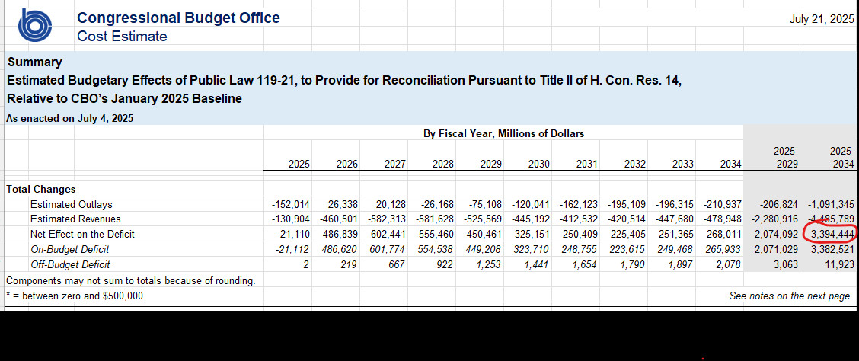Click revenues value -130,904 for 2025

pos(290,219)
